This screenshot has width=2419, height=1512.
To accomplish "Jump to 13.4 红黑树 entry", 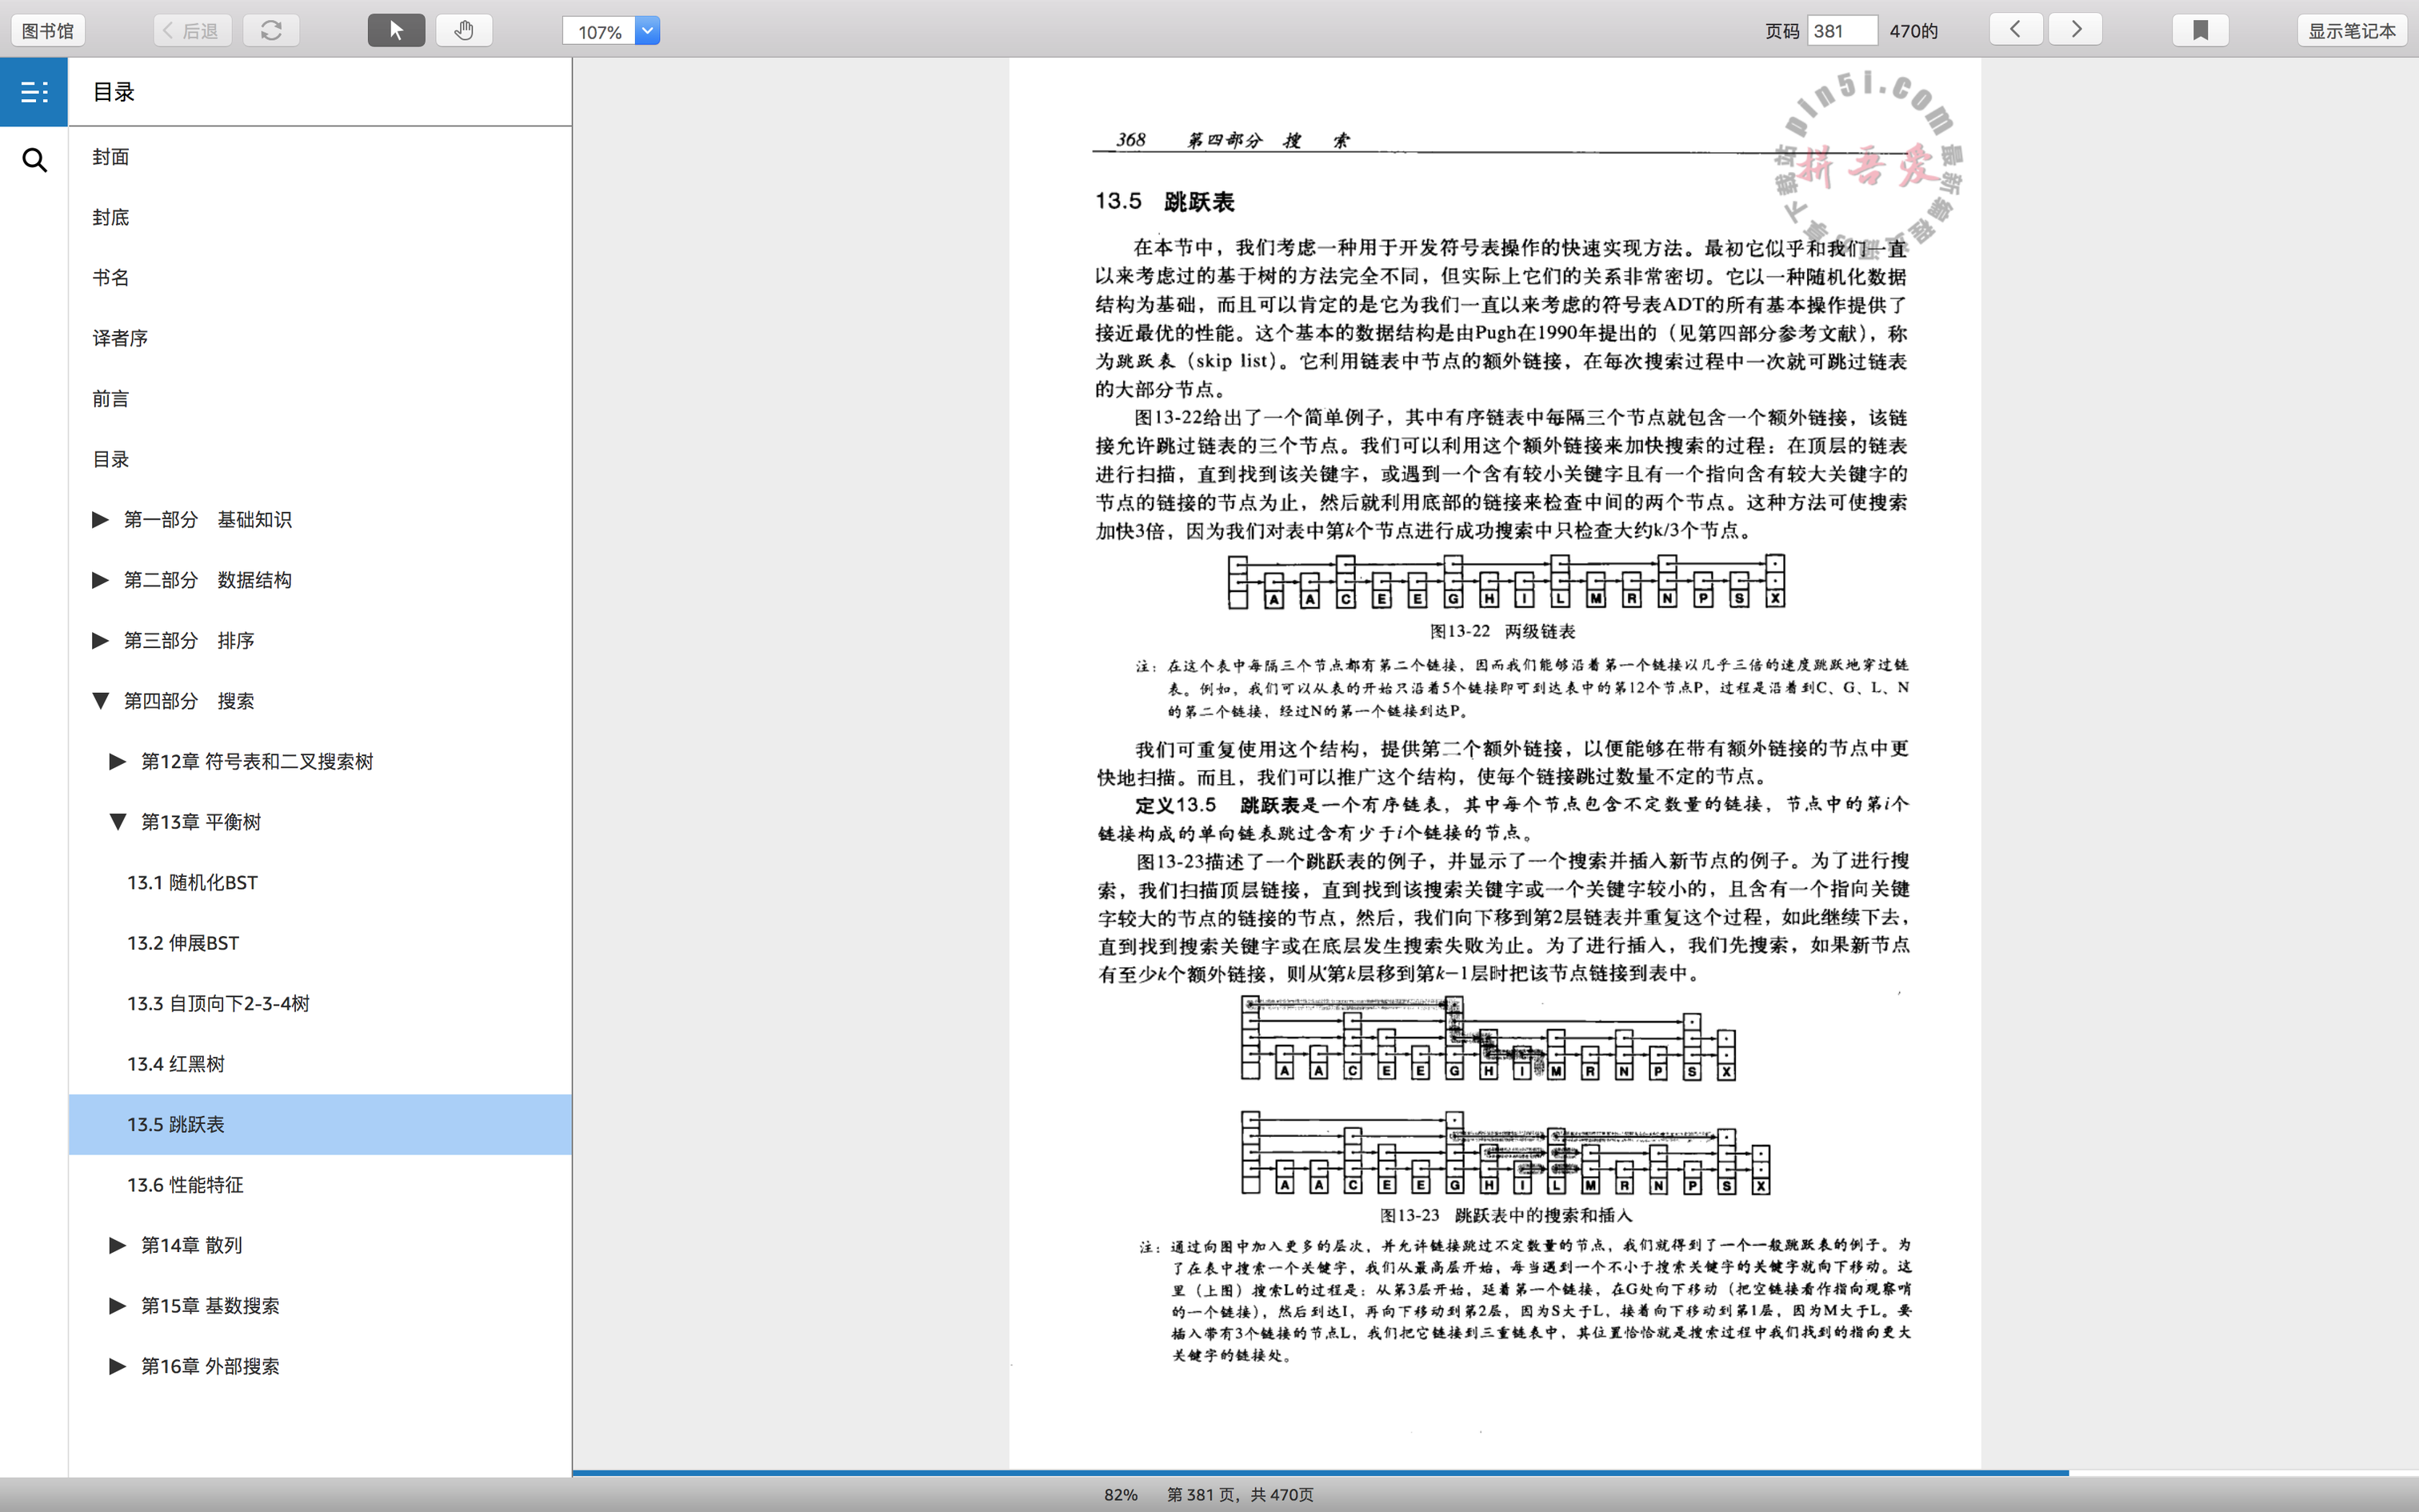I will [176, 1064].
